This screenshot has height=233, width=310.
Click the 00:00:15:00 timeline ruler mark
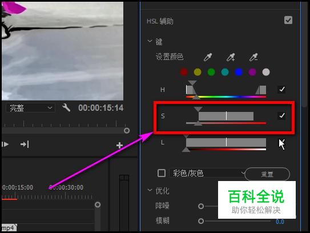(x=17, y=187)
